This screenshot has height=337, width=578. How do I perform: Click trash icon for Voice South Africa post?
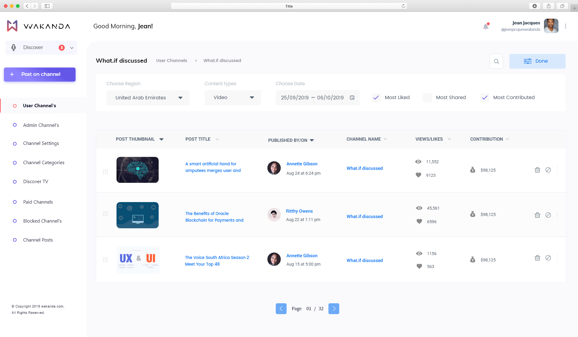point(537,258)
